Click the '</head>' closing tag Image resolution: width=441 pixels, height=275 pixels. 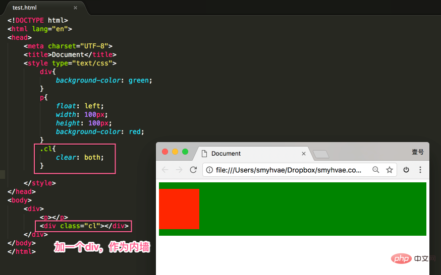point(22,192)
